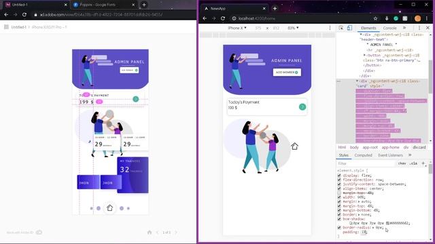Open the Chrome profile avatar in the right window
This screenshot has width=435, height=244.
pos(417,18)
